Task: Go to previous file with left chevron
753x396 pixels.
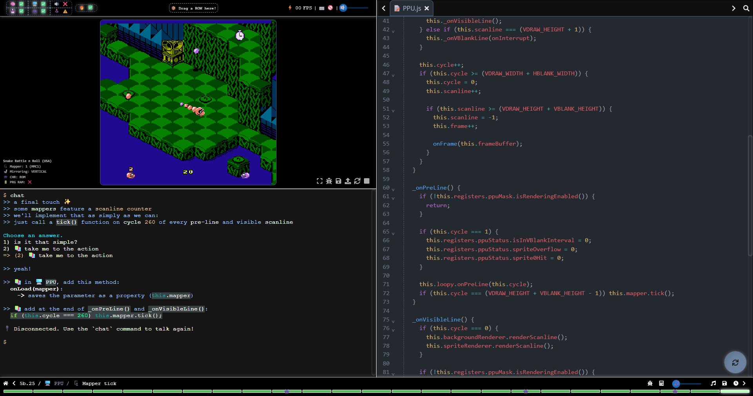Action: [x=384, y=8]
